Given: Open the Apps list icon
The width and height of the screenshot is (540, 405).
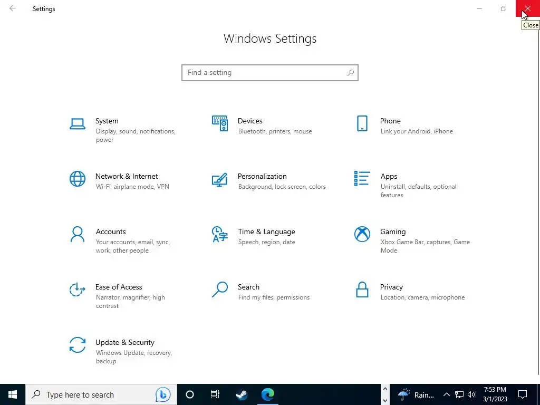Looking at the screenshot, I should tap(362, 178).
